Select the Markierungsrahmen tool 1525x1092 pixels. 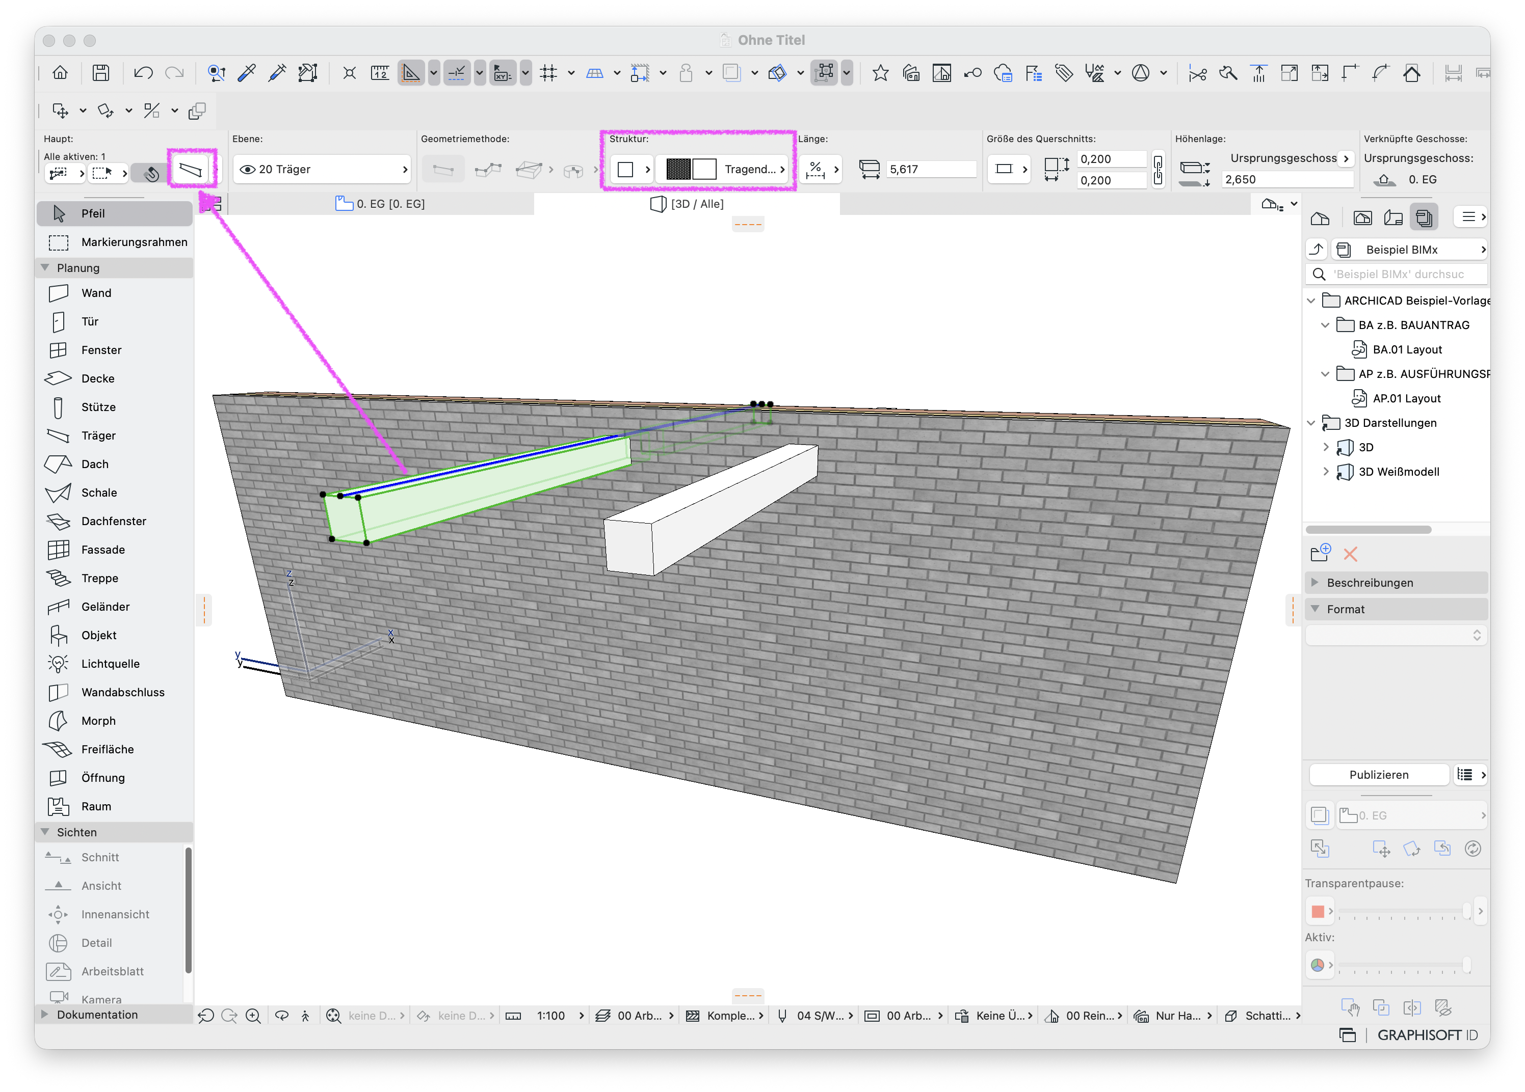click(114, 242)
